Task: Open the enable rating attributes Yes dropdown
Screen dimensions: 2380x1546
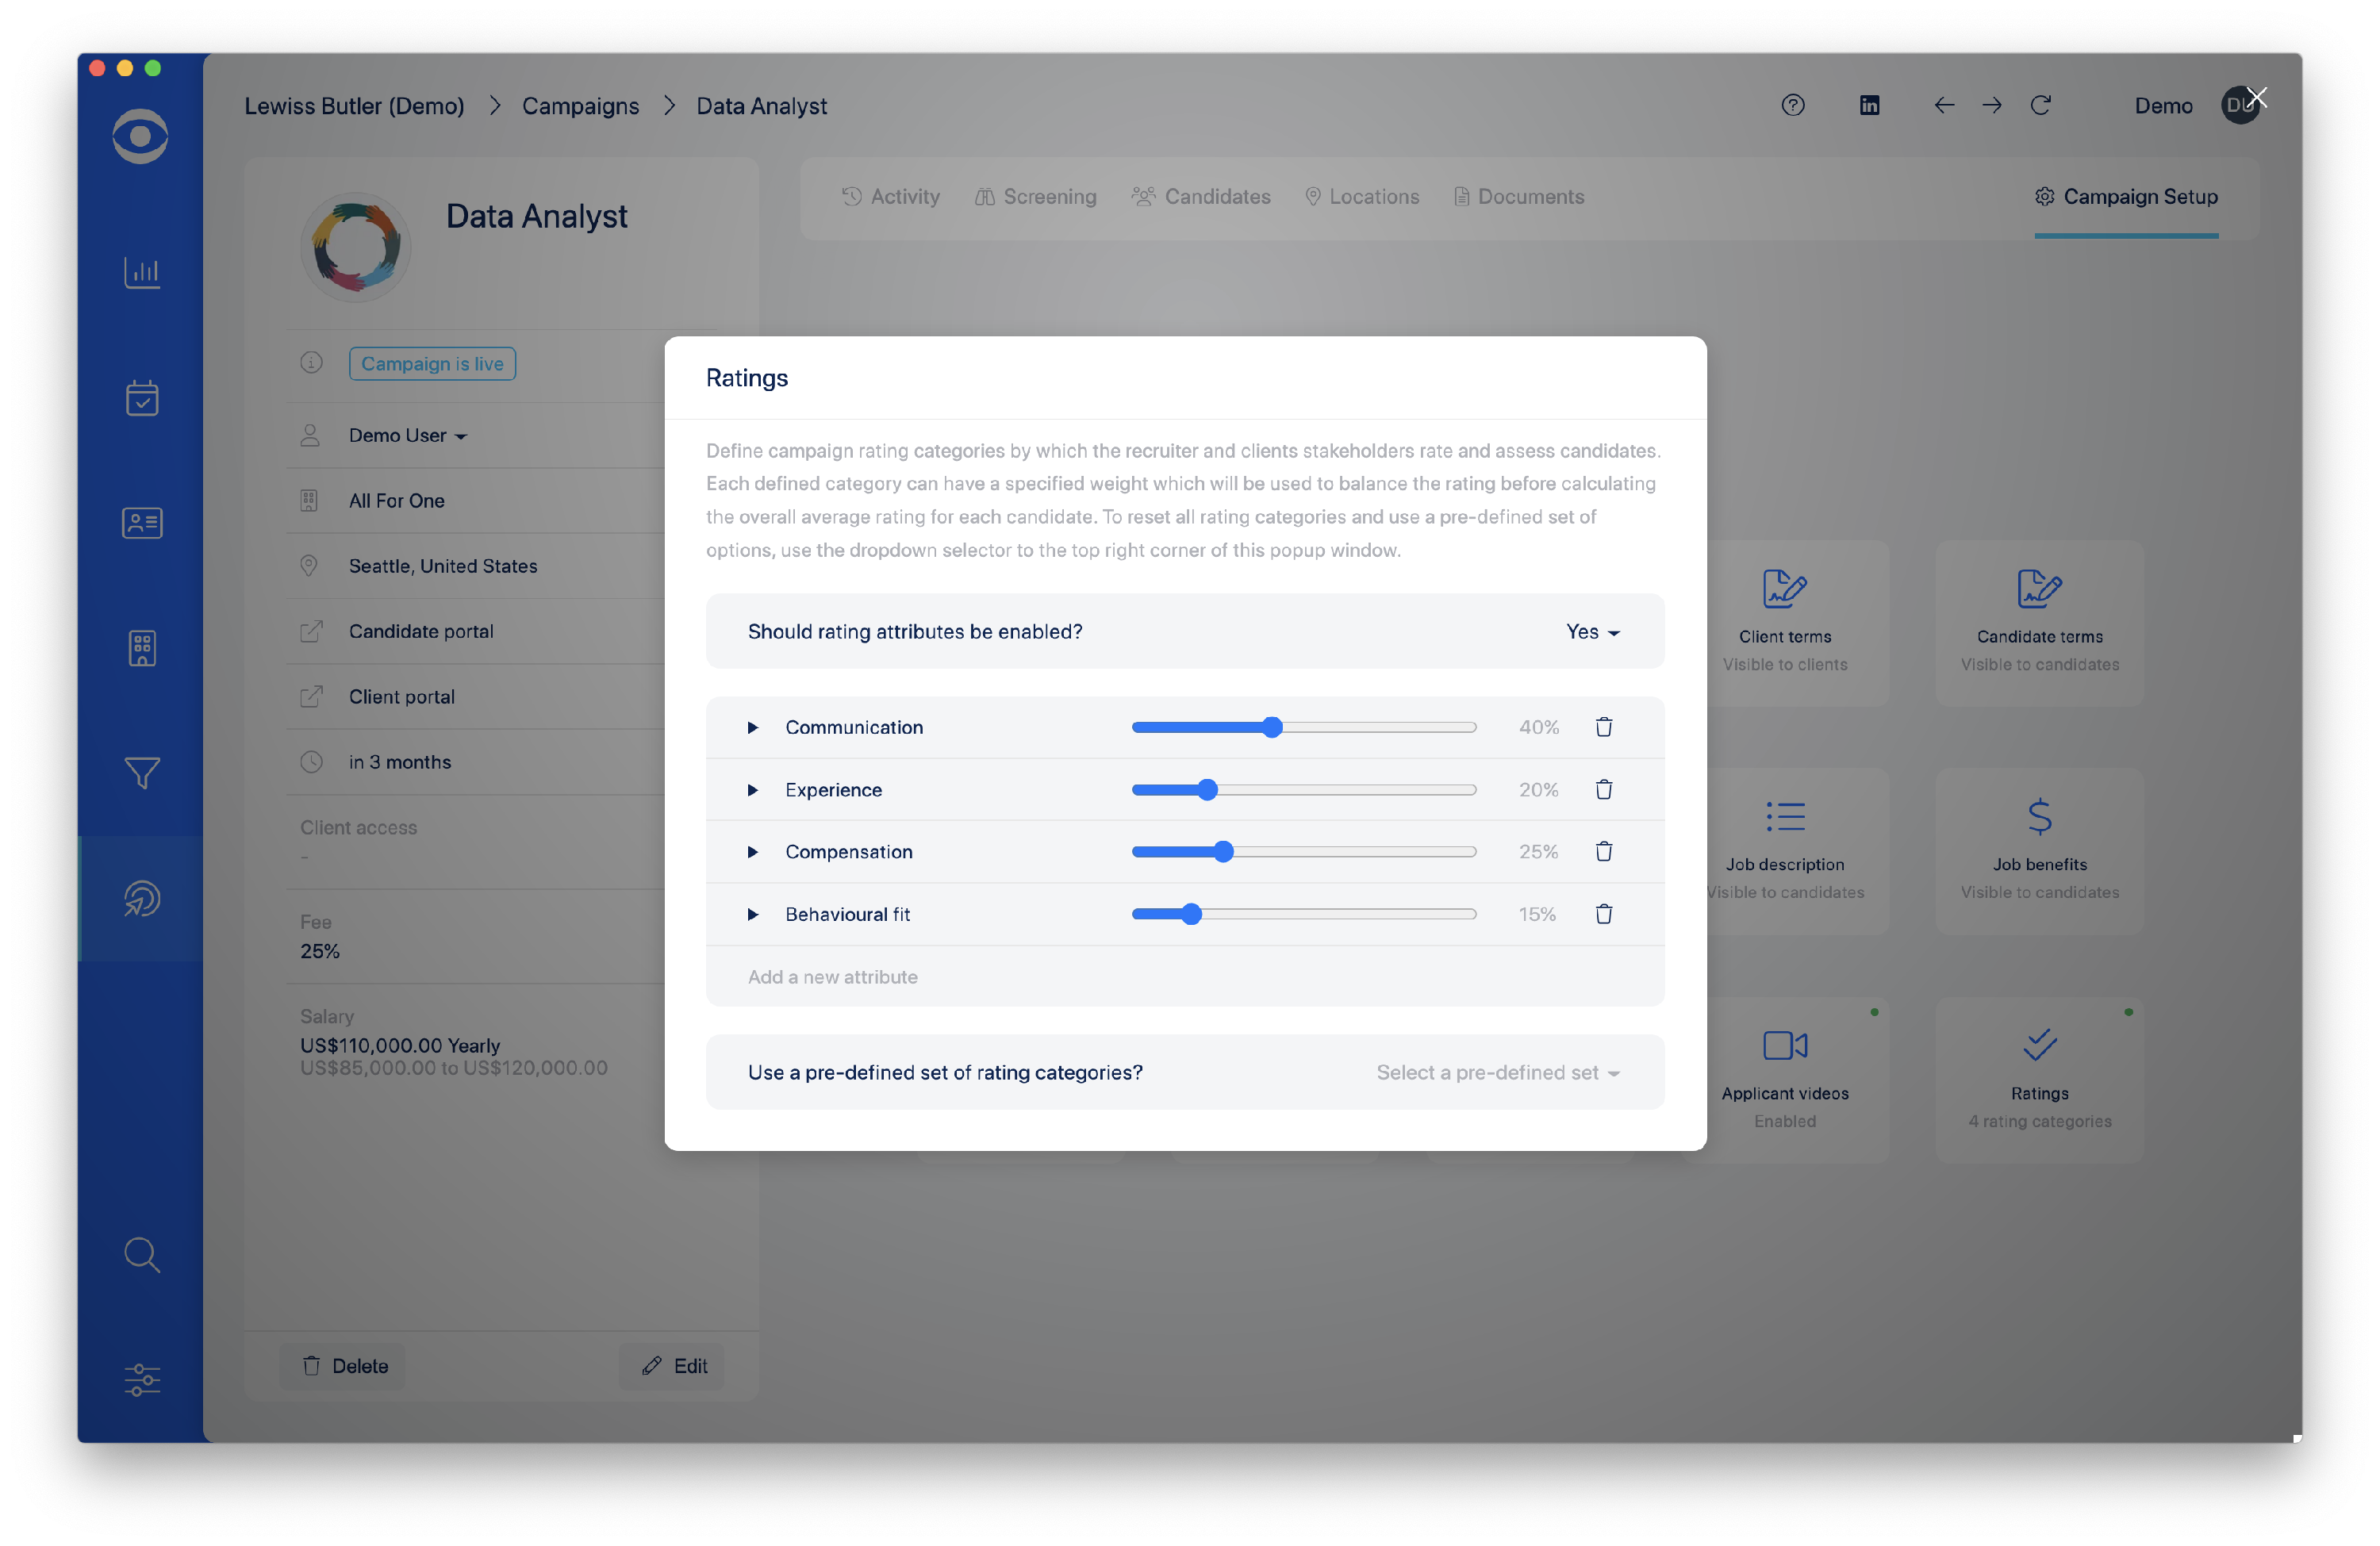Action: (x=1591, y=632)
